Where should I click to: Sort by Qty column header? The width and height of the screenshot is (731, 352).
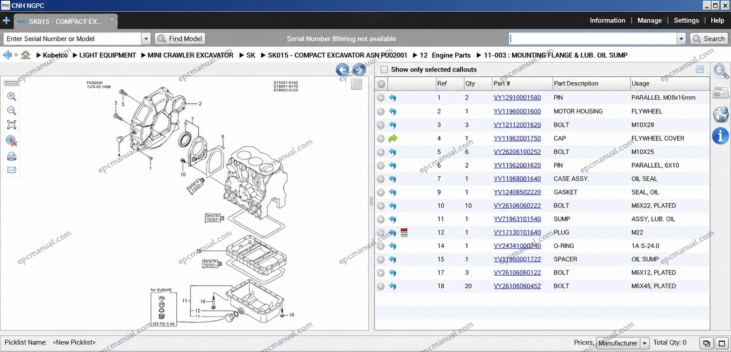point(478,84)
